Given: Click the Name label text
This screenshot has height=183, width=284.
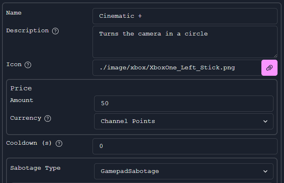Looking at the screenshot, I should [14, 13].
